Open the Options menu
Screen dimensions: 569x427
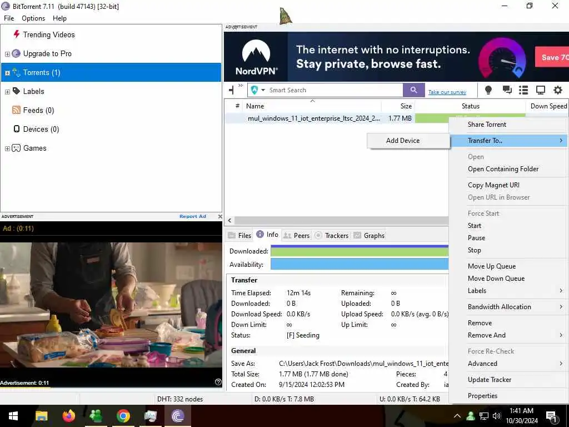[x=33, y=18]
